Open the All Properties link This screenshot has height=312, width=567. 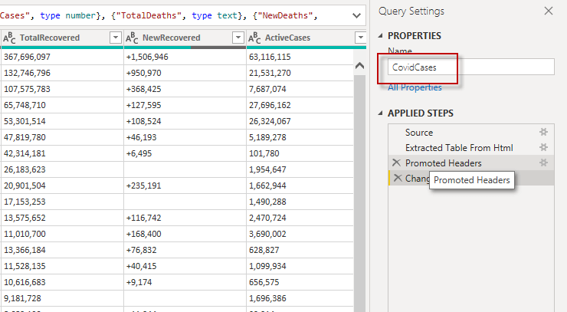[415, 87]
